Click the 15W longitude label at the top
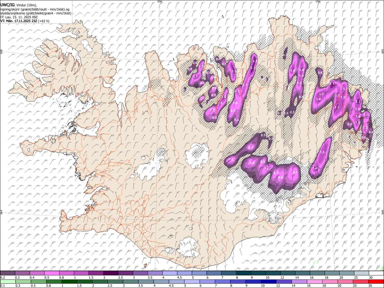Screen dimensions: 384x288 [x=318, y=1]
